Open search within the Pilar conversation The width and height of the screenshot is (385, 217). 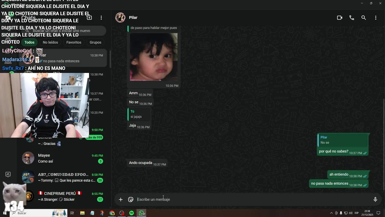364,18
